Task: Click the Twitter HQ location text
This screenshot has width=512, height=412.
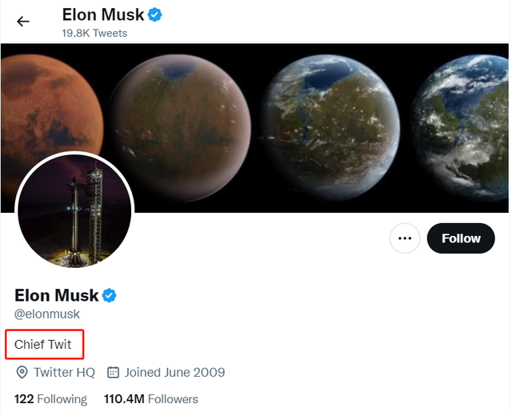Action: click(64, 372)
